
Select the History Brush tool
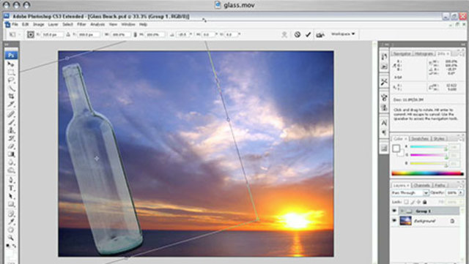[x=11, y=138]
